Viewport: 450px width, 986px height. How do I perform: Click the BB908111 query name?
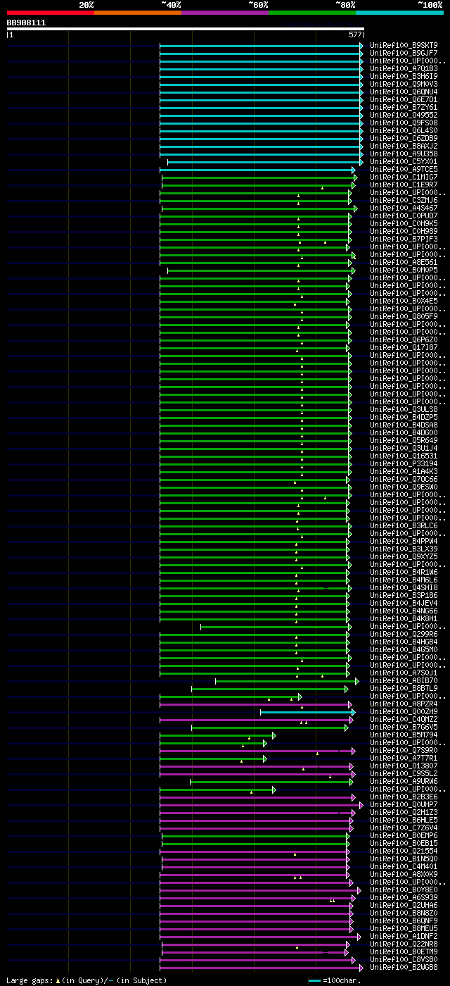(27, 23)
